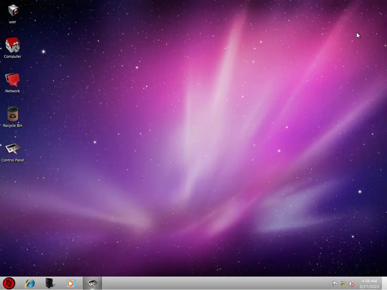Activate the Control Panel taskbar button

[x=92, y=283]
